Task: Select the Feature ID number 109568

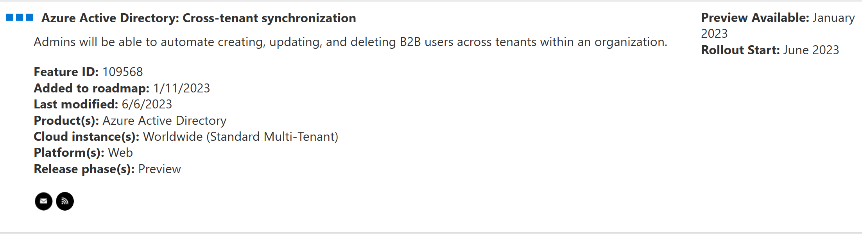Action: pos(122,72)
